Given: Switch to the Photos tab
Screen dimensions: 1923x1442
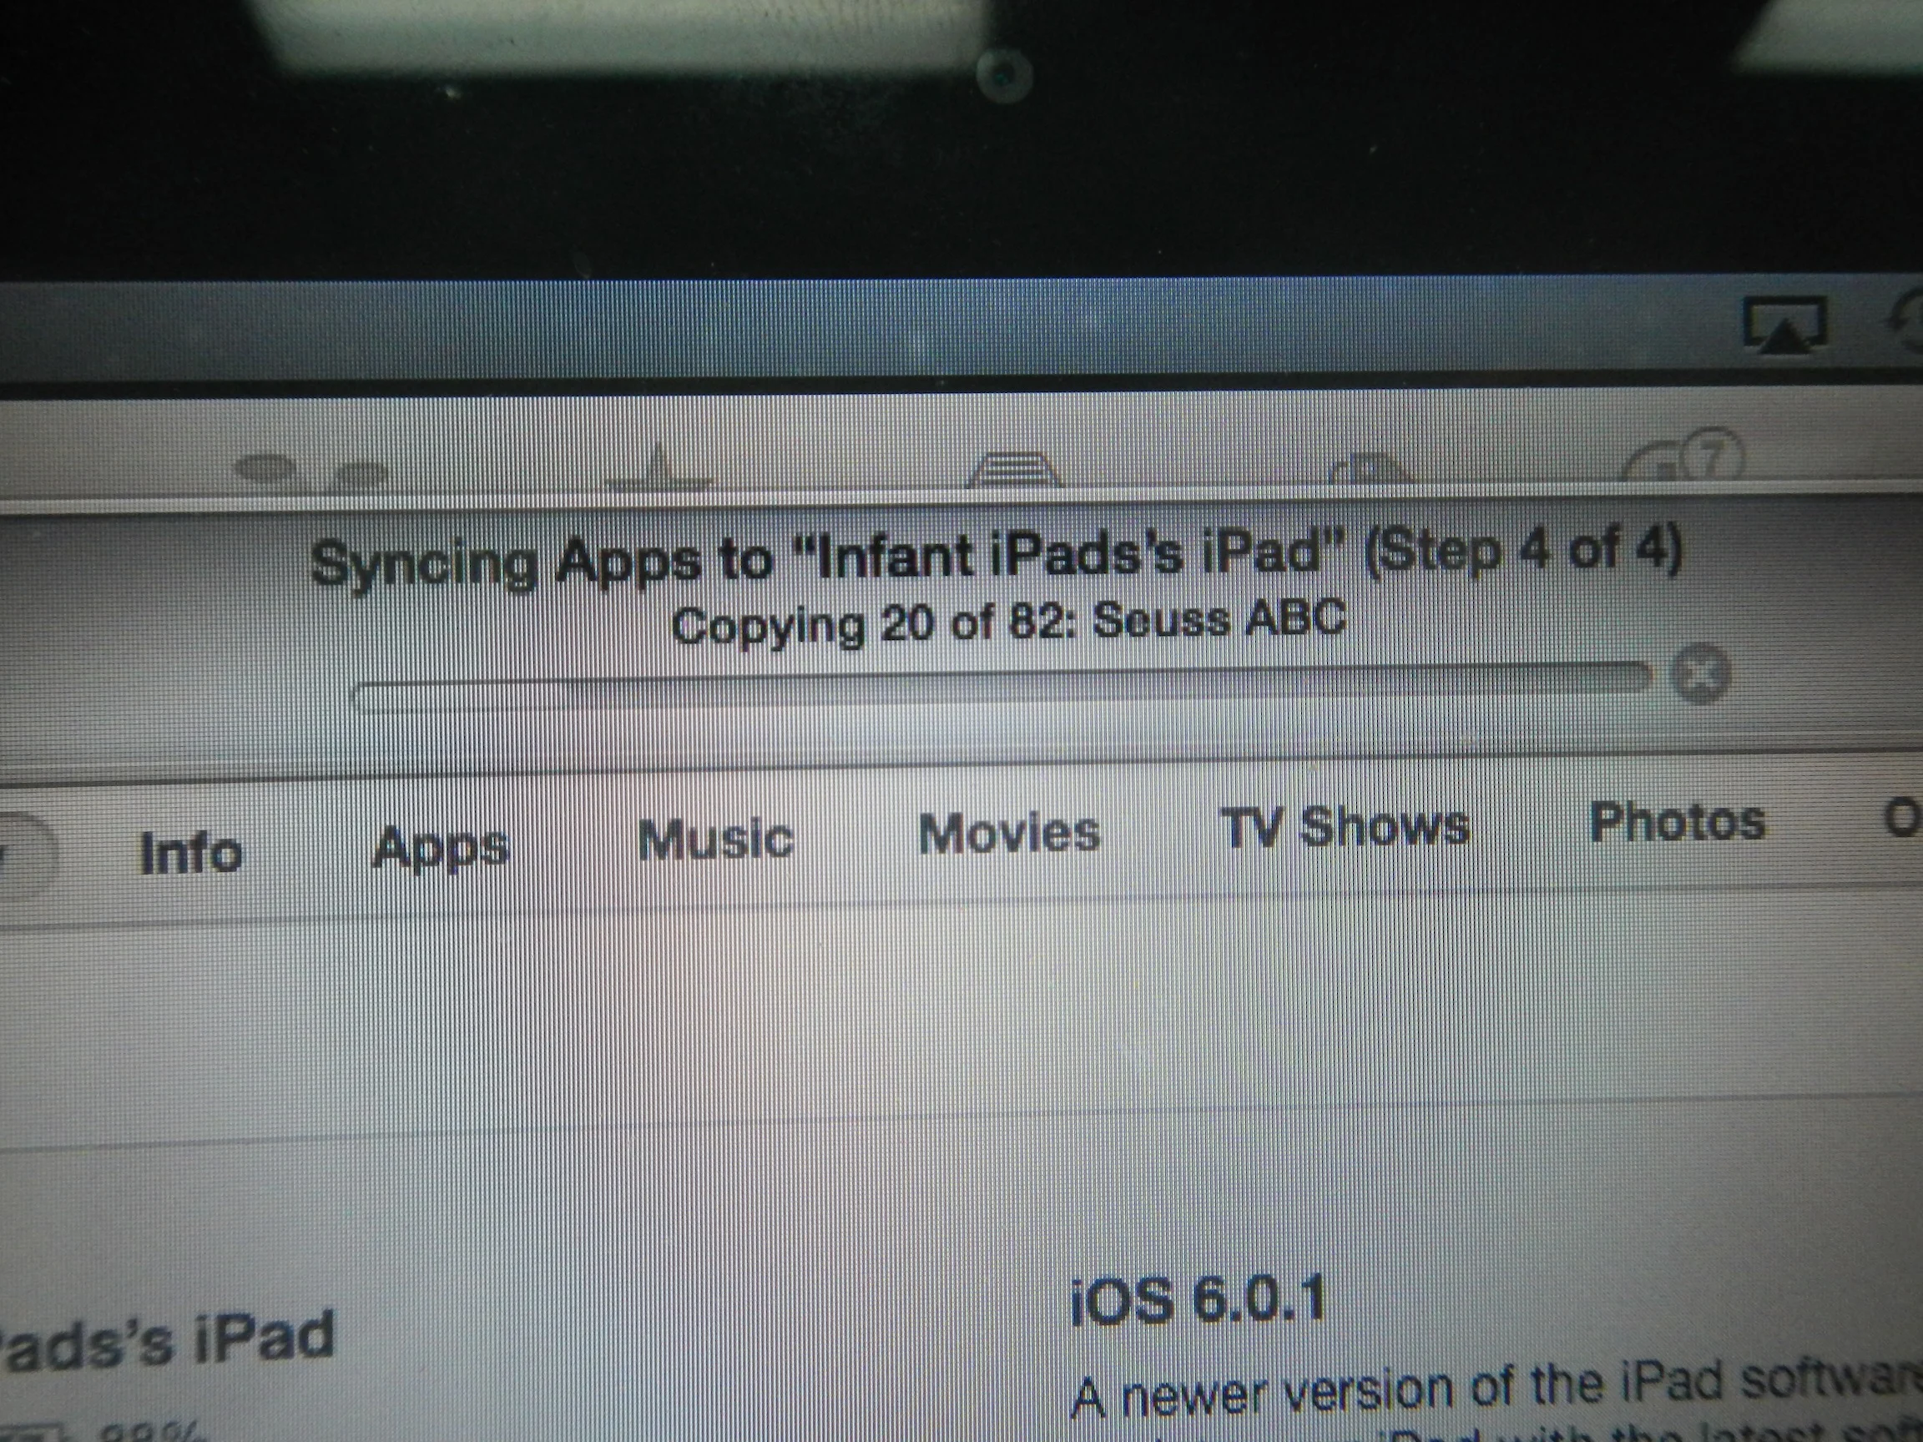Looking at the screenshot, I should click(x=1677, y=821).
